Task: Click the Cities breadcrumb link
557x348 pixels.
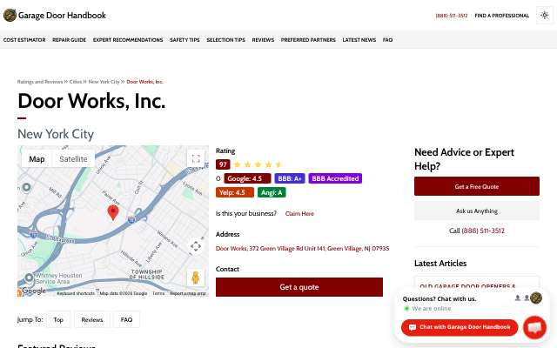Action: pos(76,82)
